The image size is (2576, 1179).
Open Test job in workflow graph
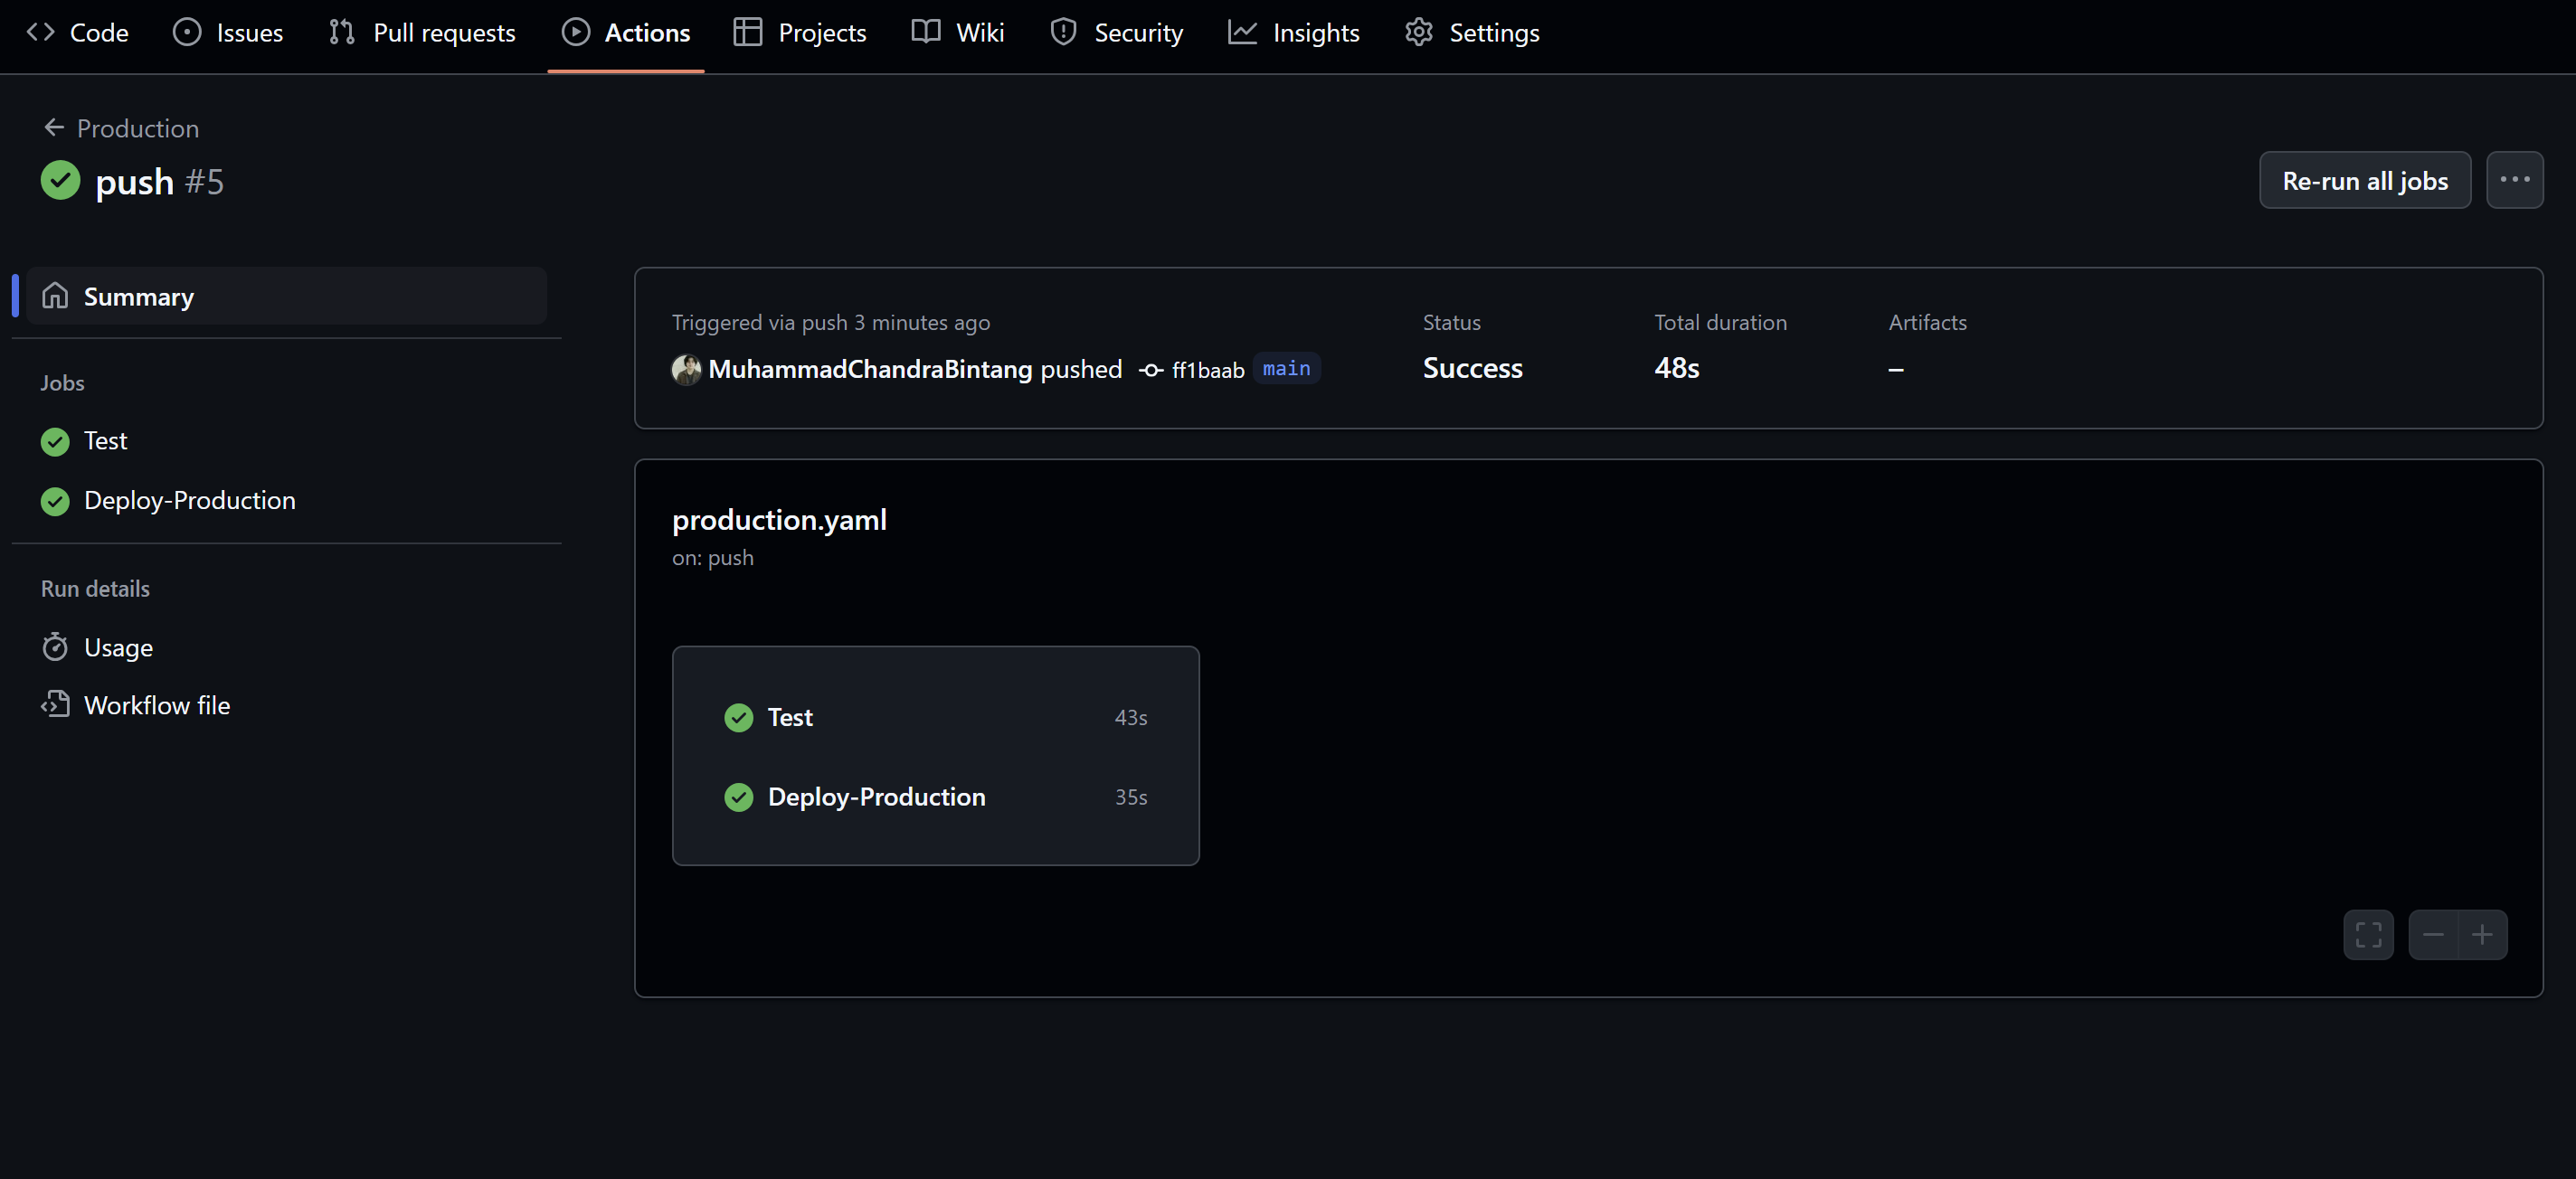[x=936, y=717]
